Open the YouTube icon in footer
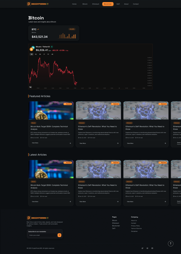 (147, 248)
